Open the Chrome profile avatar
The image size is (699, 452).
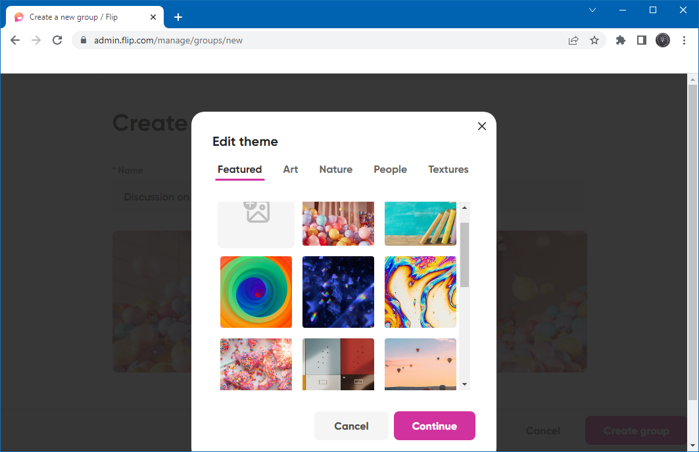click(x=662, y=40)
